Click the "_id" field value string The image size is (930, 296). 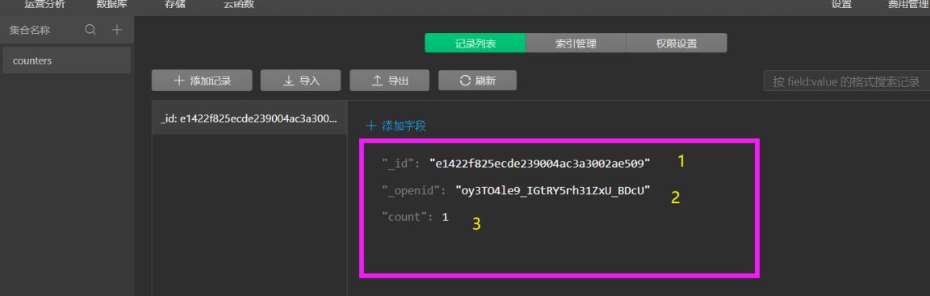point(540,163)
